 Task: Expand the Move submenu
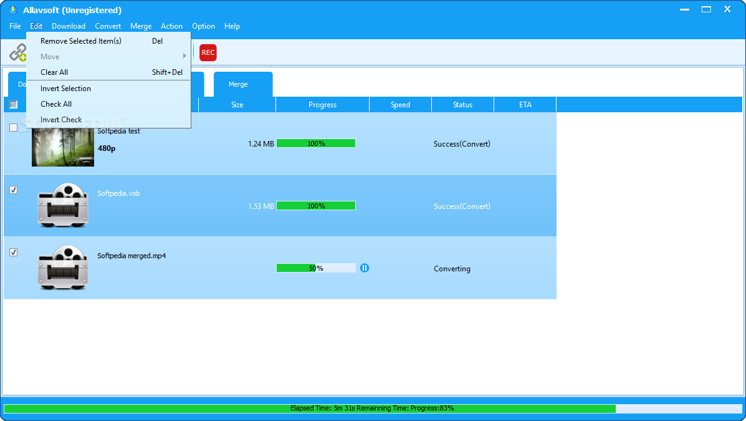click(x=49, y=56)
